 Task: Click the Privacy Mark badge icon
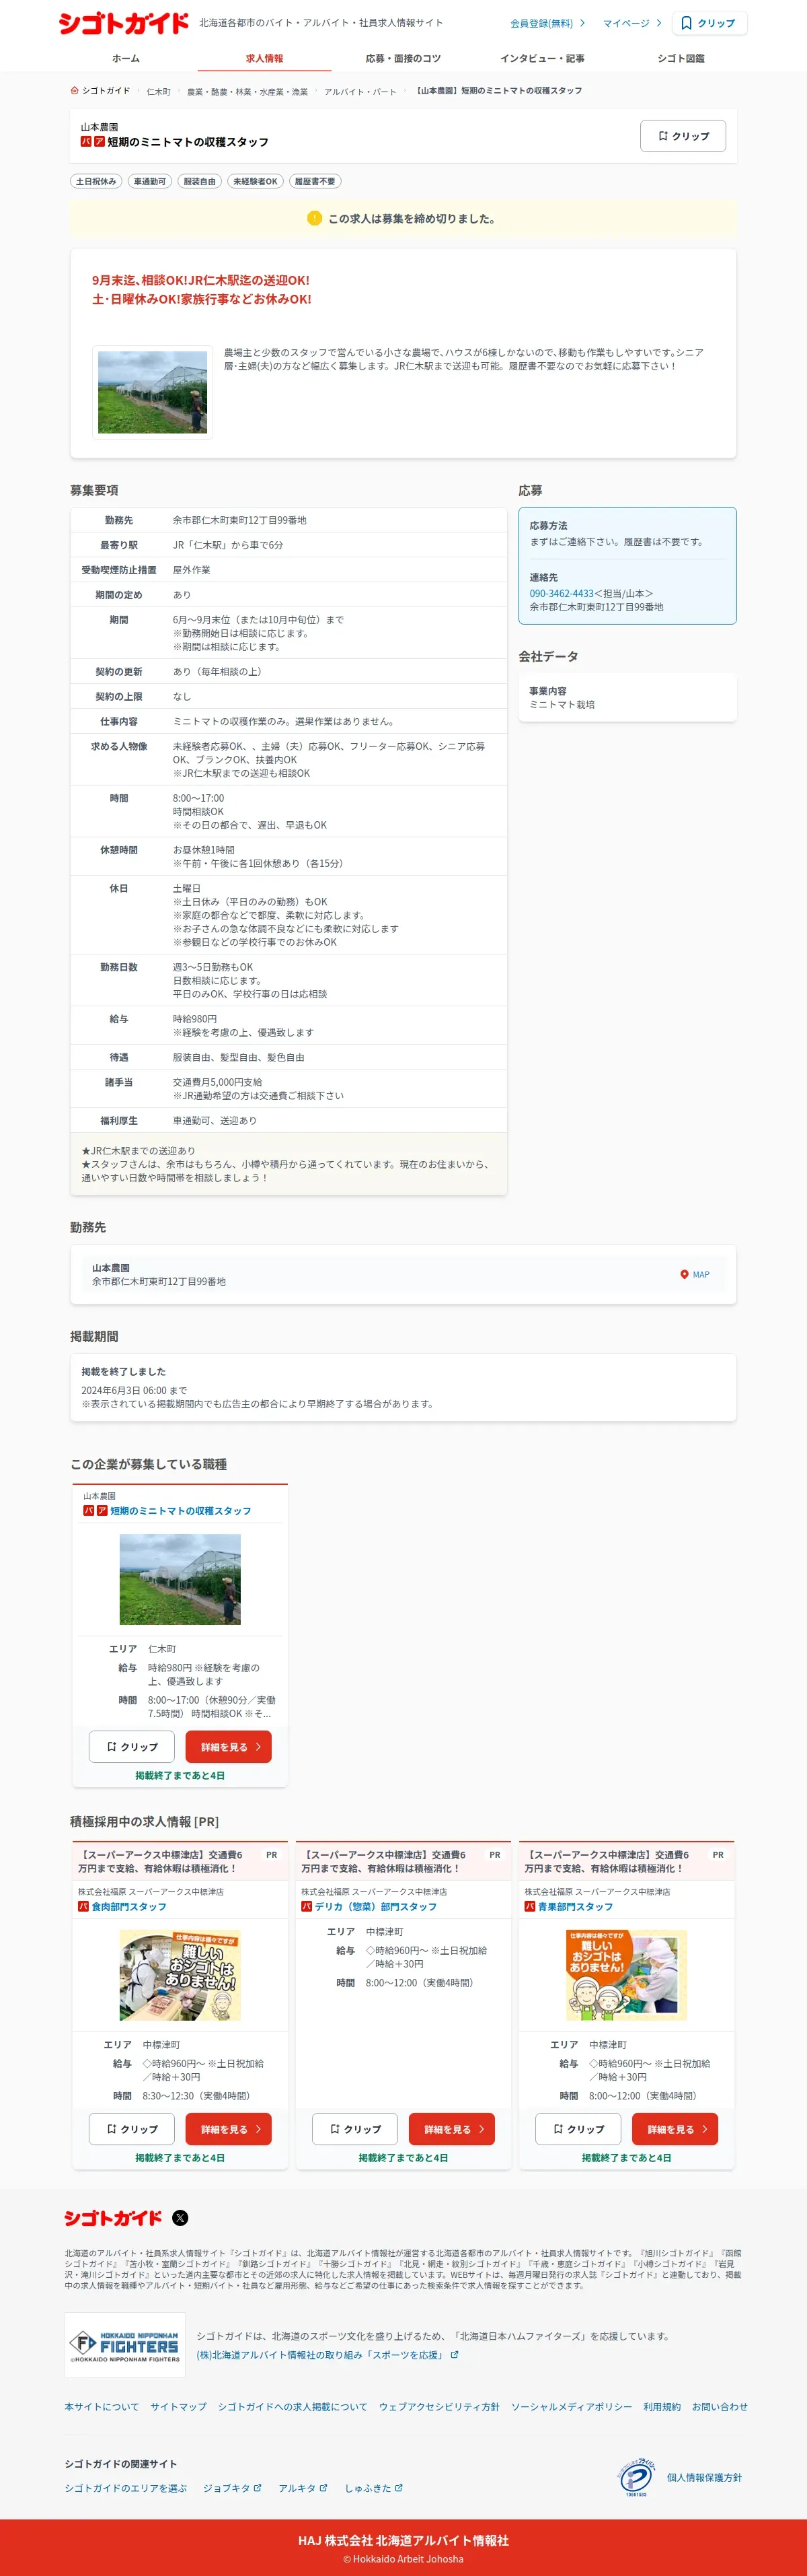pos(636,2477)
